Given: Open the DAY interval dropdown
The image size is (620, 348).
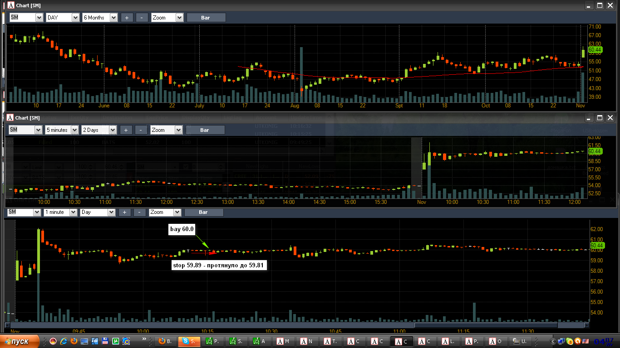Looking at the screenshot, I should (75, 18).
